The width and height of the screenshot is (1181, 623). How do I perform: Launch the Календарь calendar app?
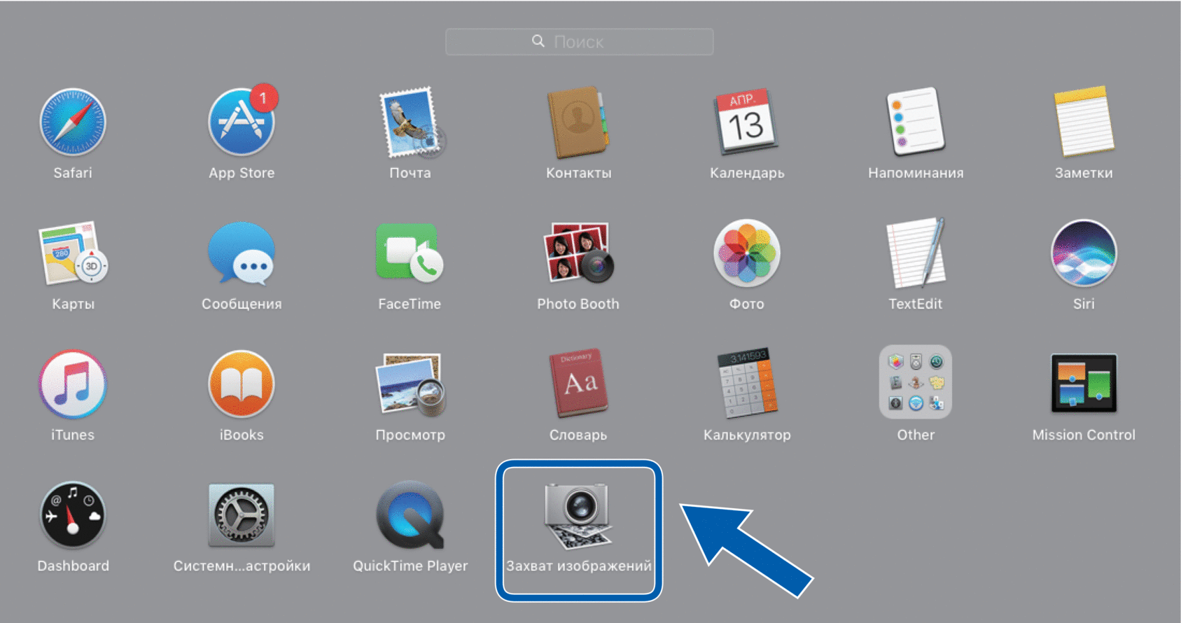point(747,122)
